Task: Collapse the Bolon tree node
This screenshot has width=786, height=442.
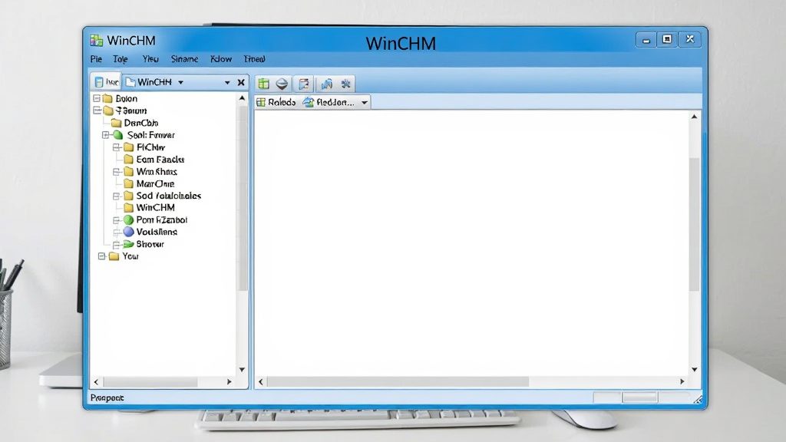Action: pos(97,99)
